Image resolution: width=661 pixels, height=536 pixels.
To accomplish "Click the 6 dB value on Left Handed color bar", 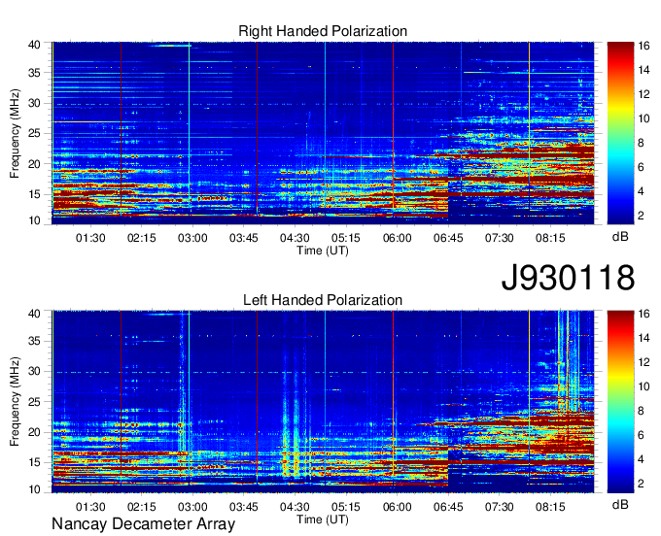I will [x=641, y=435].
